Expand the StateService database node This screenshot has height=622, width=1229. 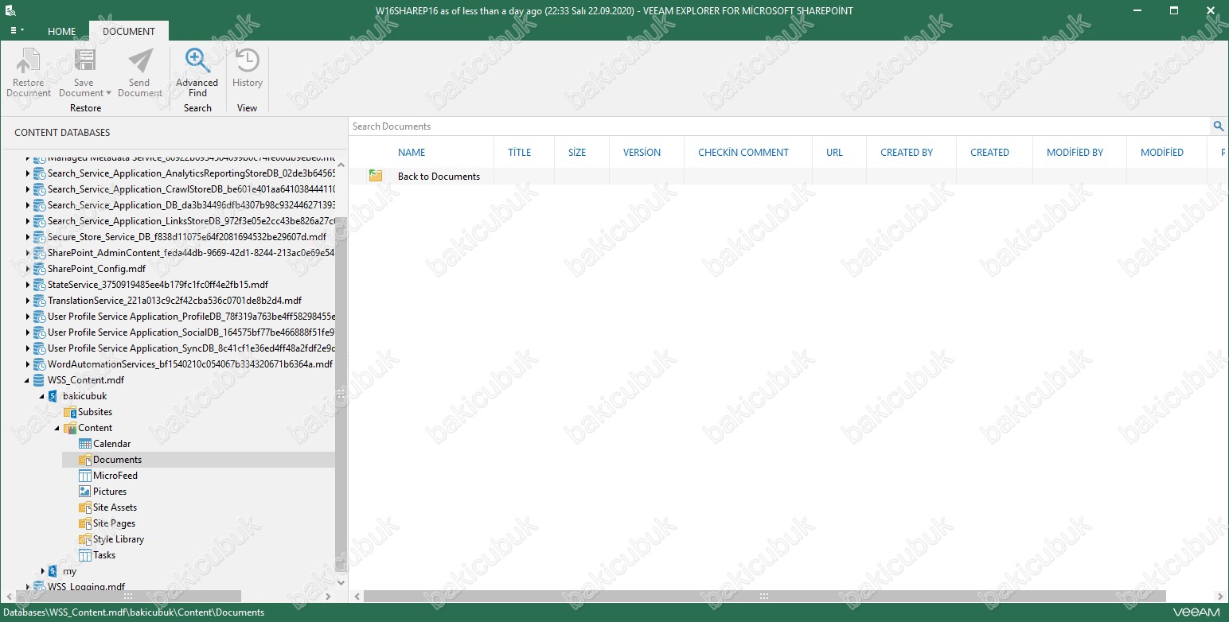(x=27, y=285)
